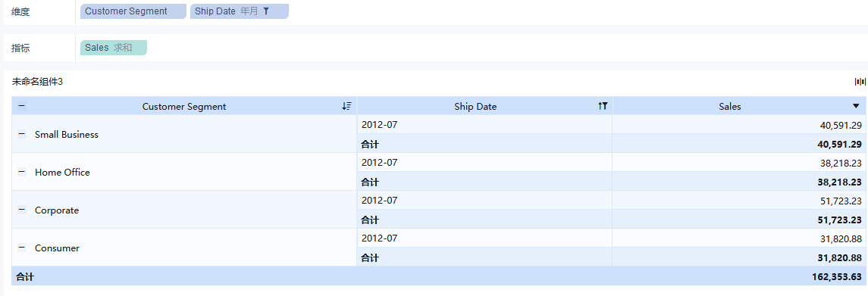Click the bold 38,218.23 subtotal value
The height and width of the screenshot is (296, 868).
click(839, 182)
